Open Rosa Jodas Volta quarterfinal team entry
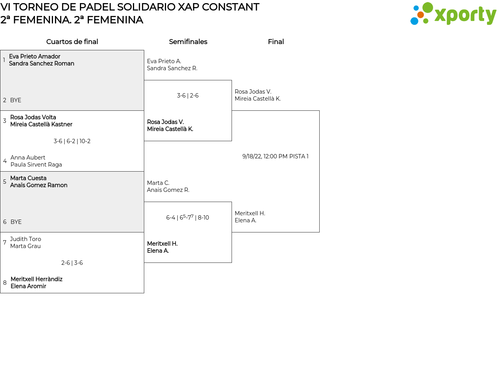499x383 pixels. click(41, 121)
